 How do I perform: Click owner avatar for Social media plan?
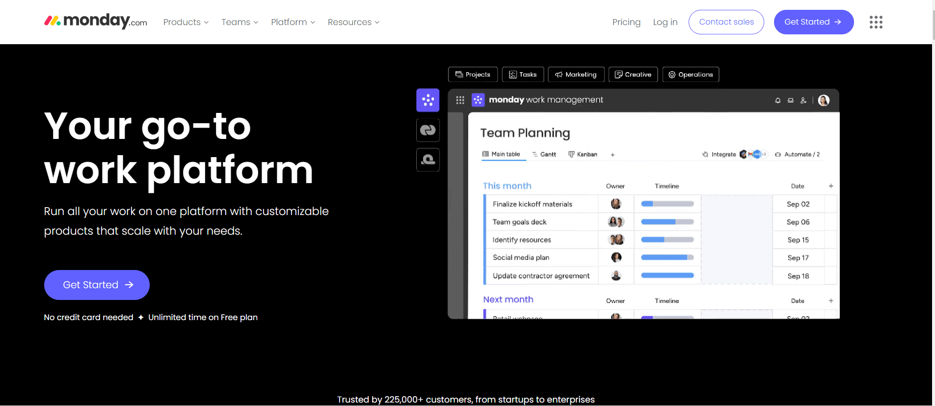pos(616,257)
